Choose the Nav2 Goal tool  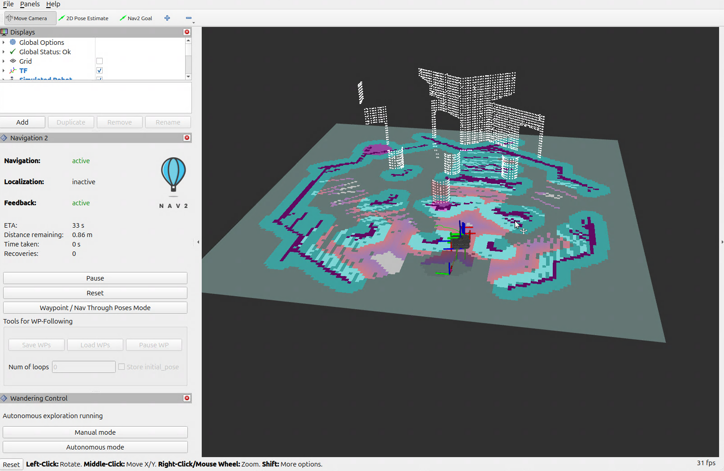pos(136,18)
